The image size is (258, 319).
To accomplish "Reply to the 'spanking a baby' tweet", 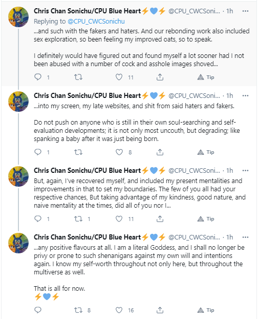I will [x=38, y=152].
